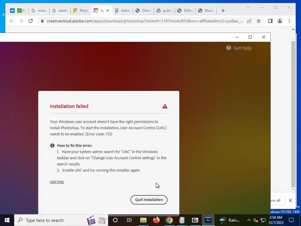
Task: Open 7-Zip from taskbar
Action: (x=195, y=220)
